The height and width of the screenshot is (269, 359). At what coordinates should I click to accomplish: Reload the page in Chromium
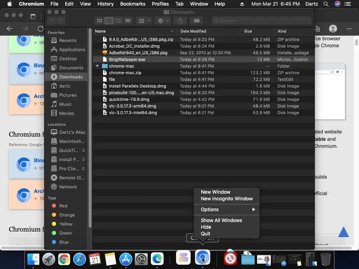(41, 29)
